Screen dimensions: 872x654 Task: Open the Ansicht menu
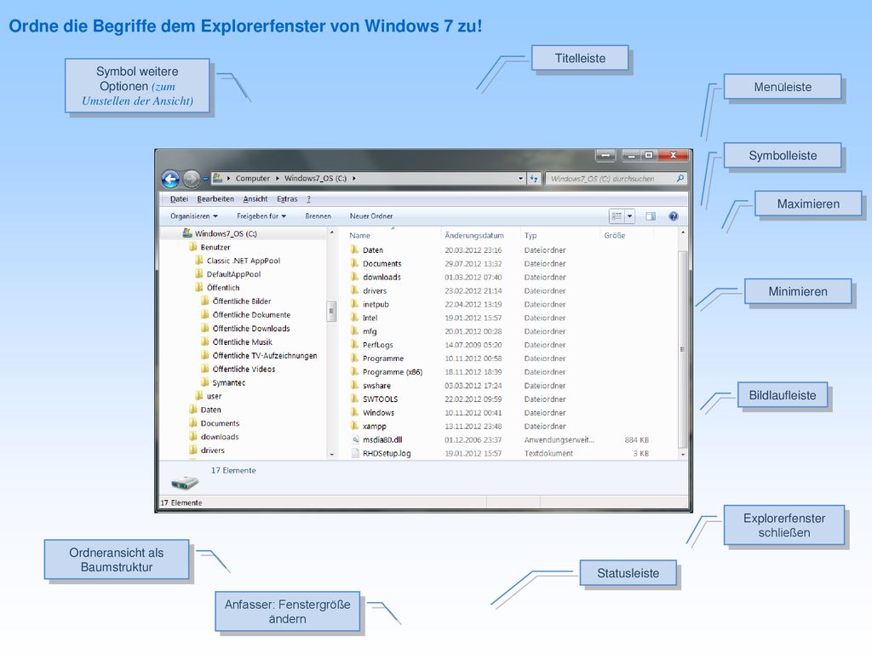click(x=255, y=199)
